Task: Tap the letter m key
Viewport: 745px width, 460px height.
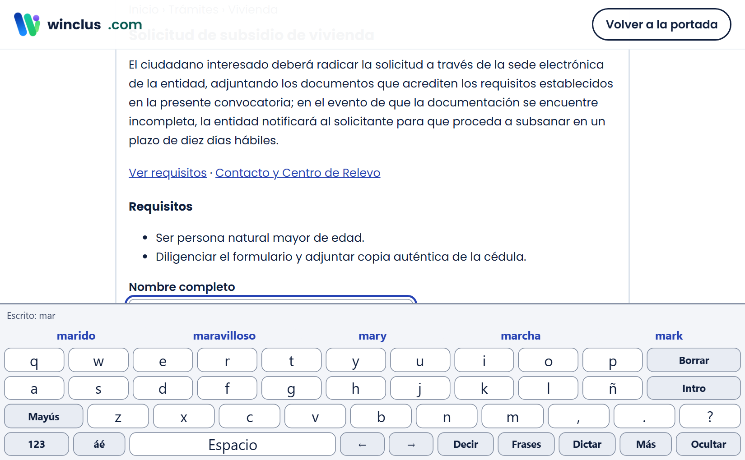Action: [x=512, y=416]
